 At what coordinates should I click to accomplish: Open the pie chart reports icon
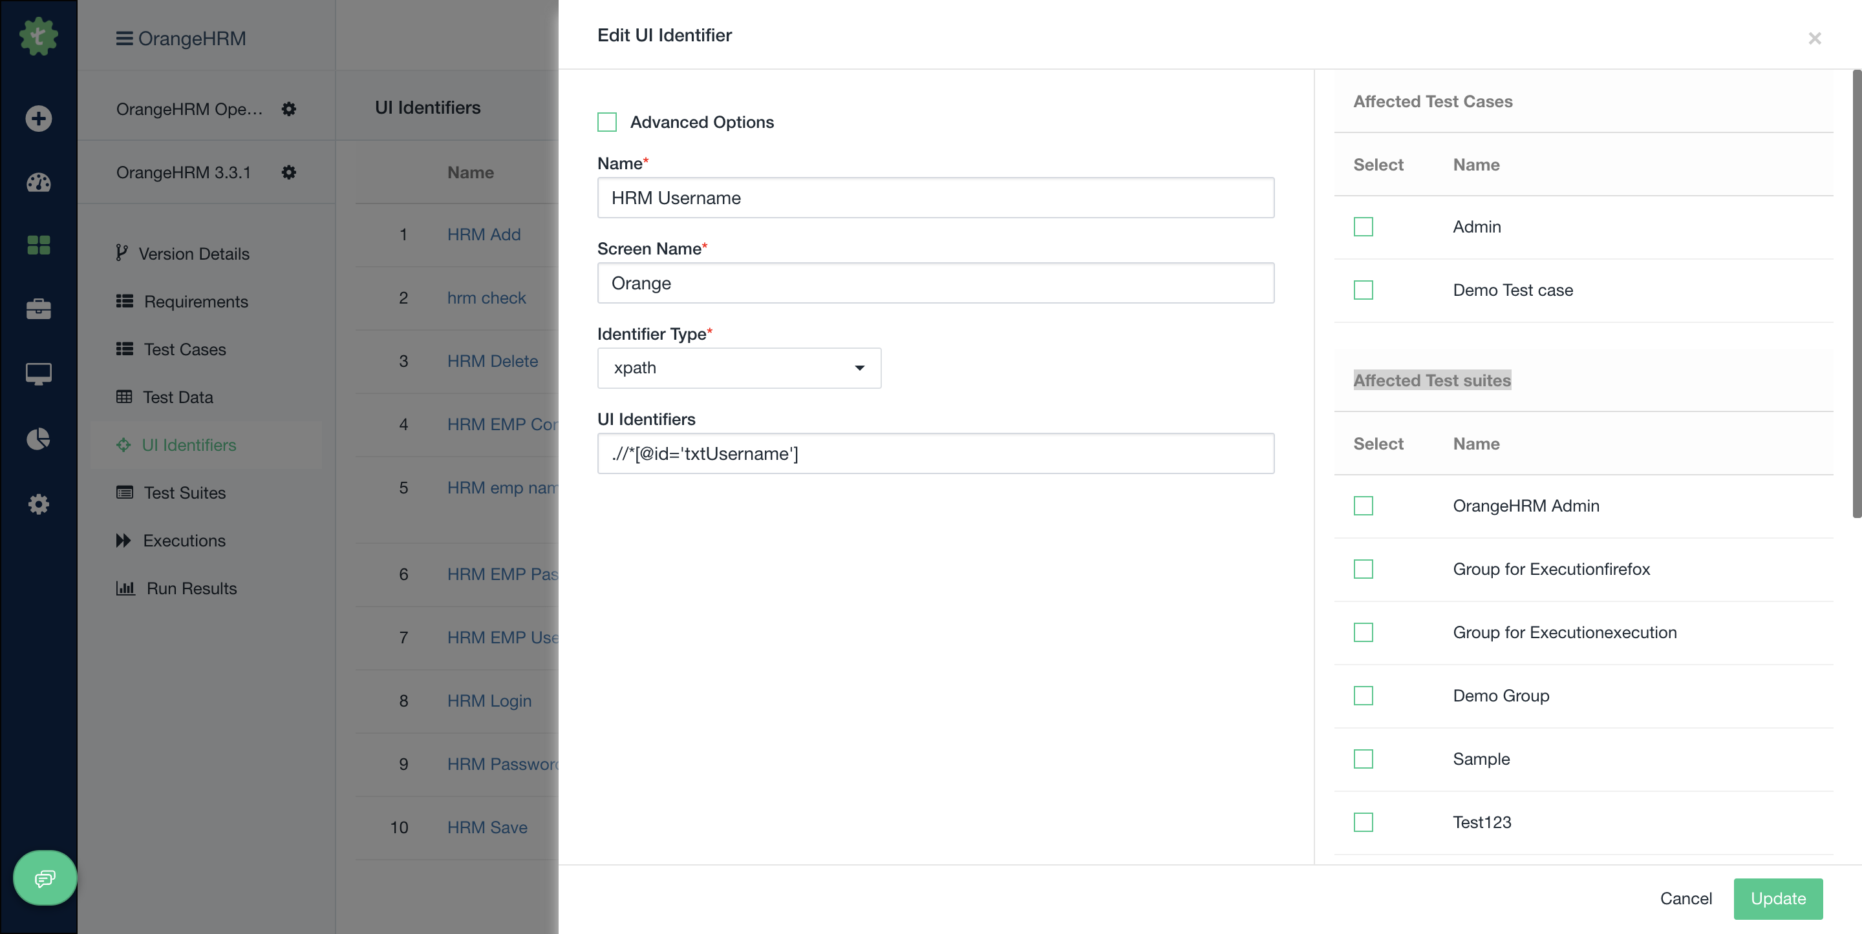pyautogui.click(x=38, y=439)
